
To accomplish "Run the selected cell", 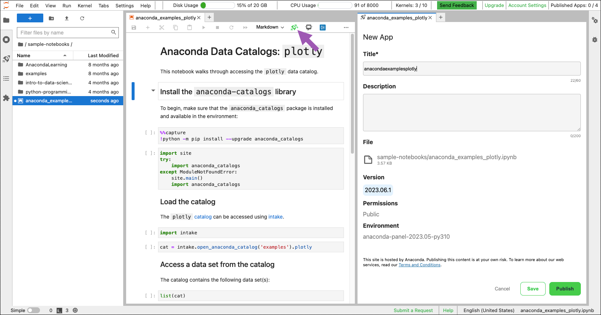I will tap(204, 28).
